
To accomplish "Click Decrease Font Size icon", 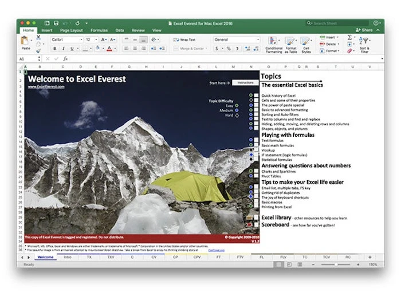I will (x=112, y=39).
